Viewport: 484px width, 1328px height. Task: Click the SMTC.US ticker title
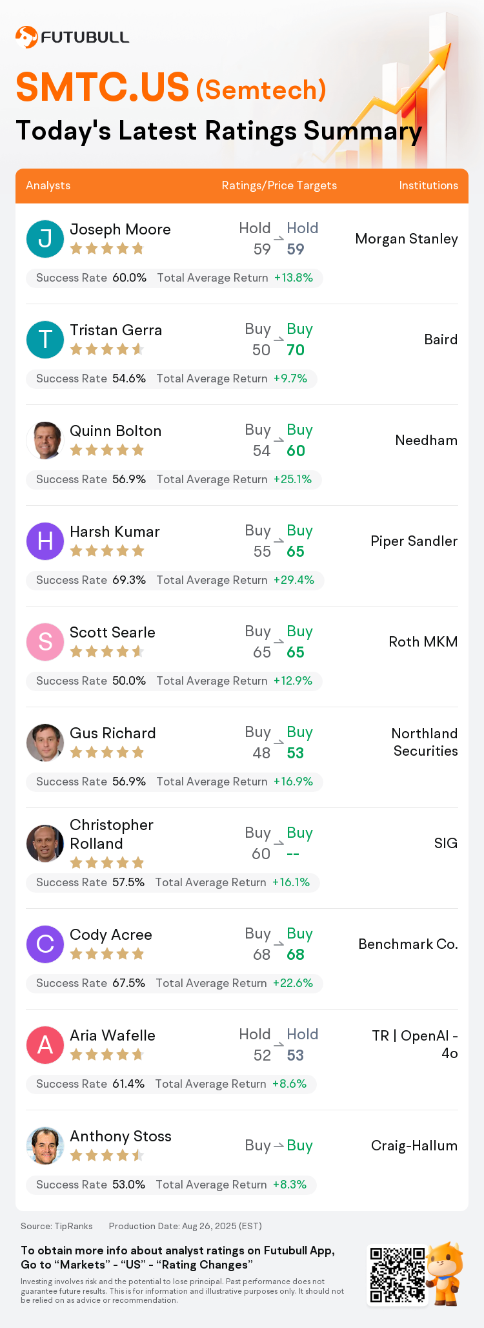(103, 87)
